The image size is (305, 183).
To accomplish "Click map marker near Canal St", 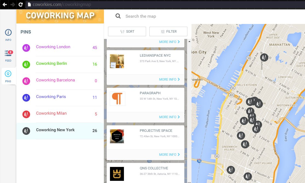I will pyautogui.click(x=231, y=170).
